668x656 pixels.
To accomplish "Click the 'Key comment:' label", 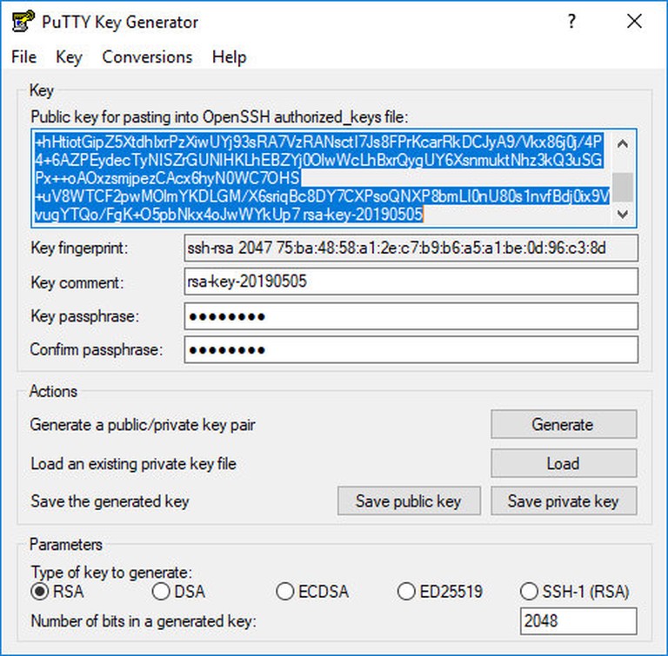I will [77, 282].
